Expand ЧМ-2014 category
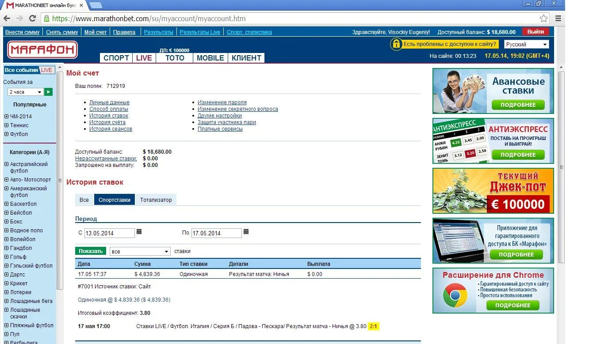The width and height of the screenshot is (589, 344). 7,117
